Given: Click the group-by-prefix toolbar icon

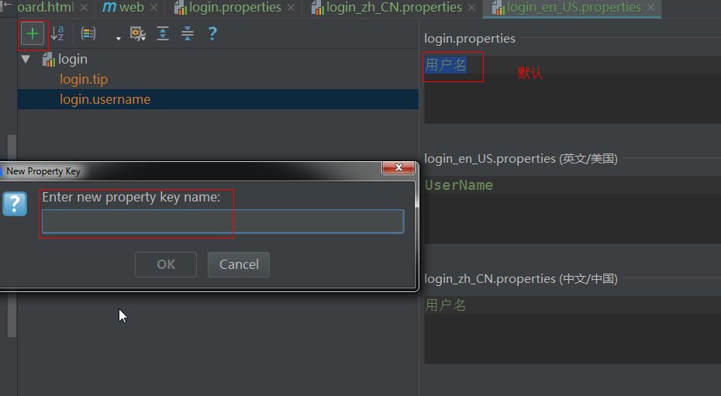Looking at the screenshot, I should coord(88,34).
